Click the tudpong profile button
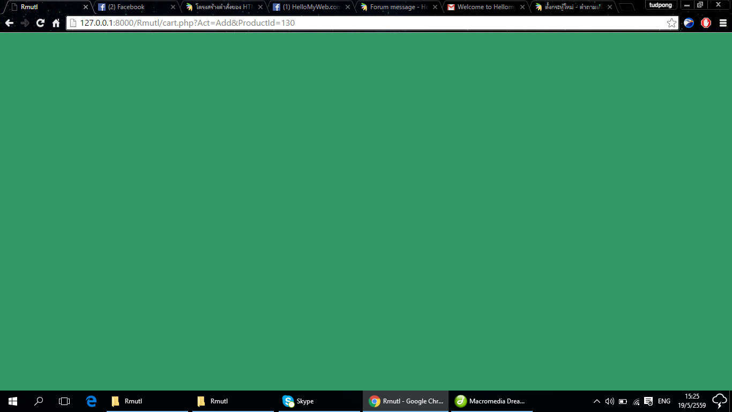The image size is (732, 412). click(660, 5)
